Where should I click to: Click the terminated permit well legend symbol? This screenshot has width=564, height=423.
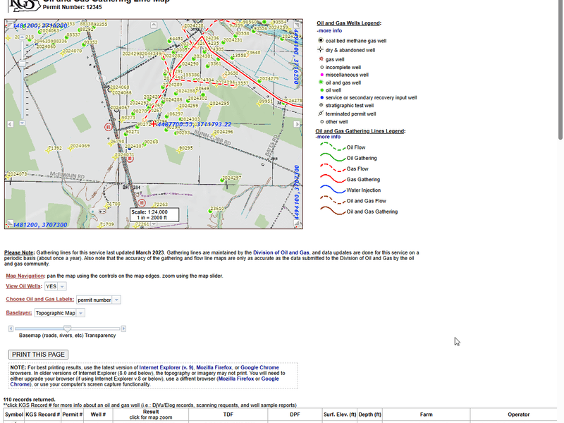click(321, 114)
